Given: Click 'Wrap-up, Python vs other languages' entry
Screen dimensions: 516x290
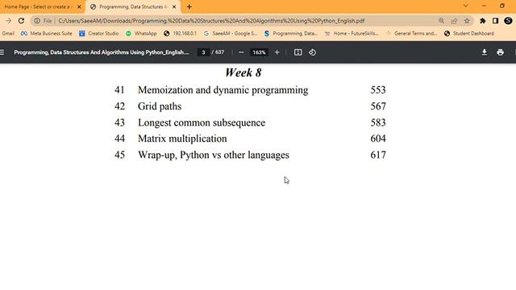Looking at the screenshot, I should (213, 155).
